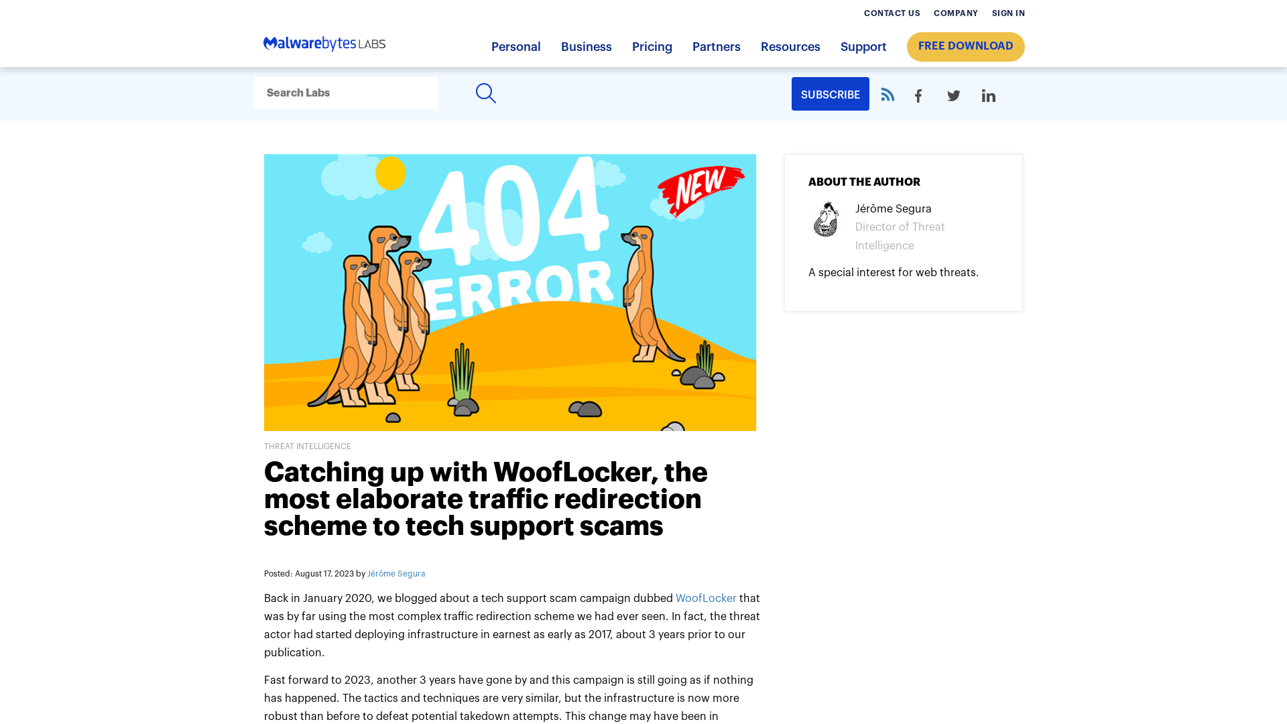1287x724 pixels.
Task: Open the Personal navigation menu item
Action: tap(515, 47)
